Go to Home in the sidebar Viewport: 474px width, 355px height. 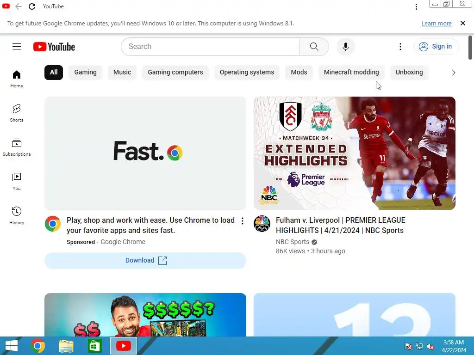(17, 79)
